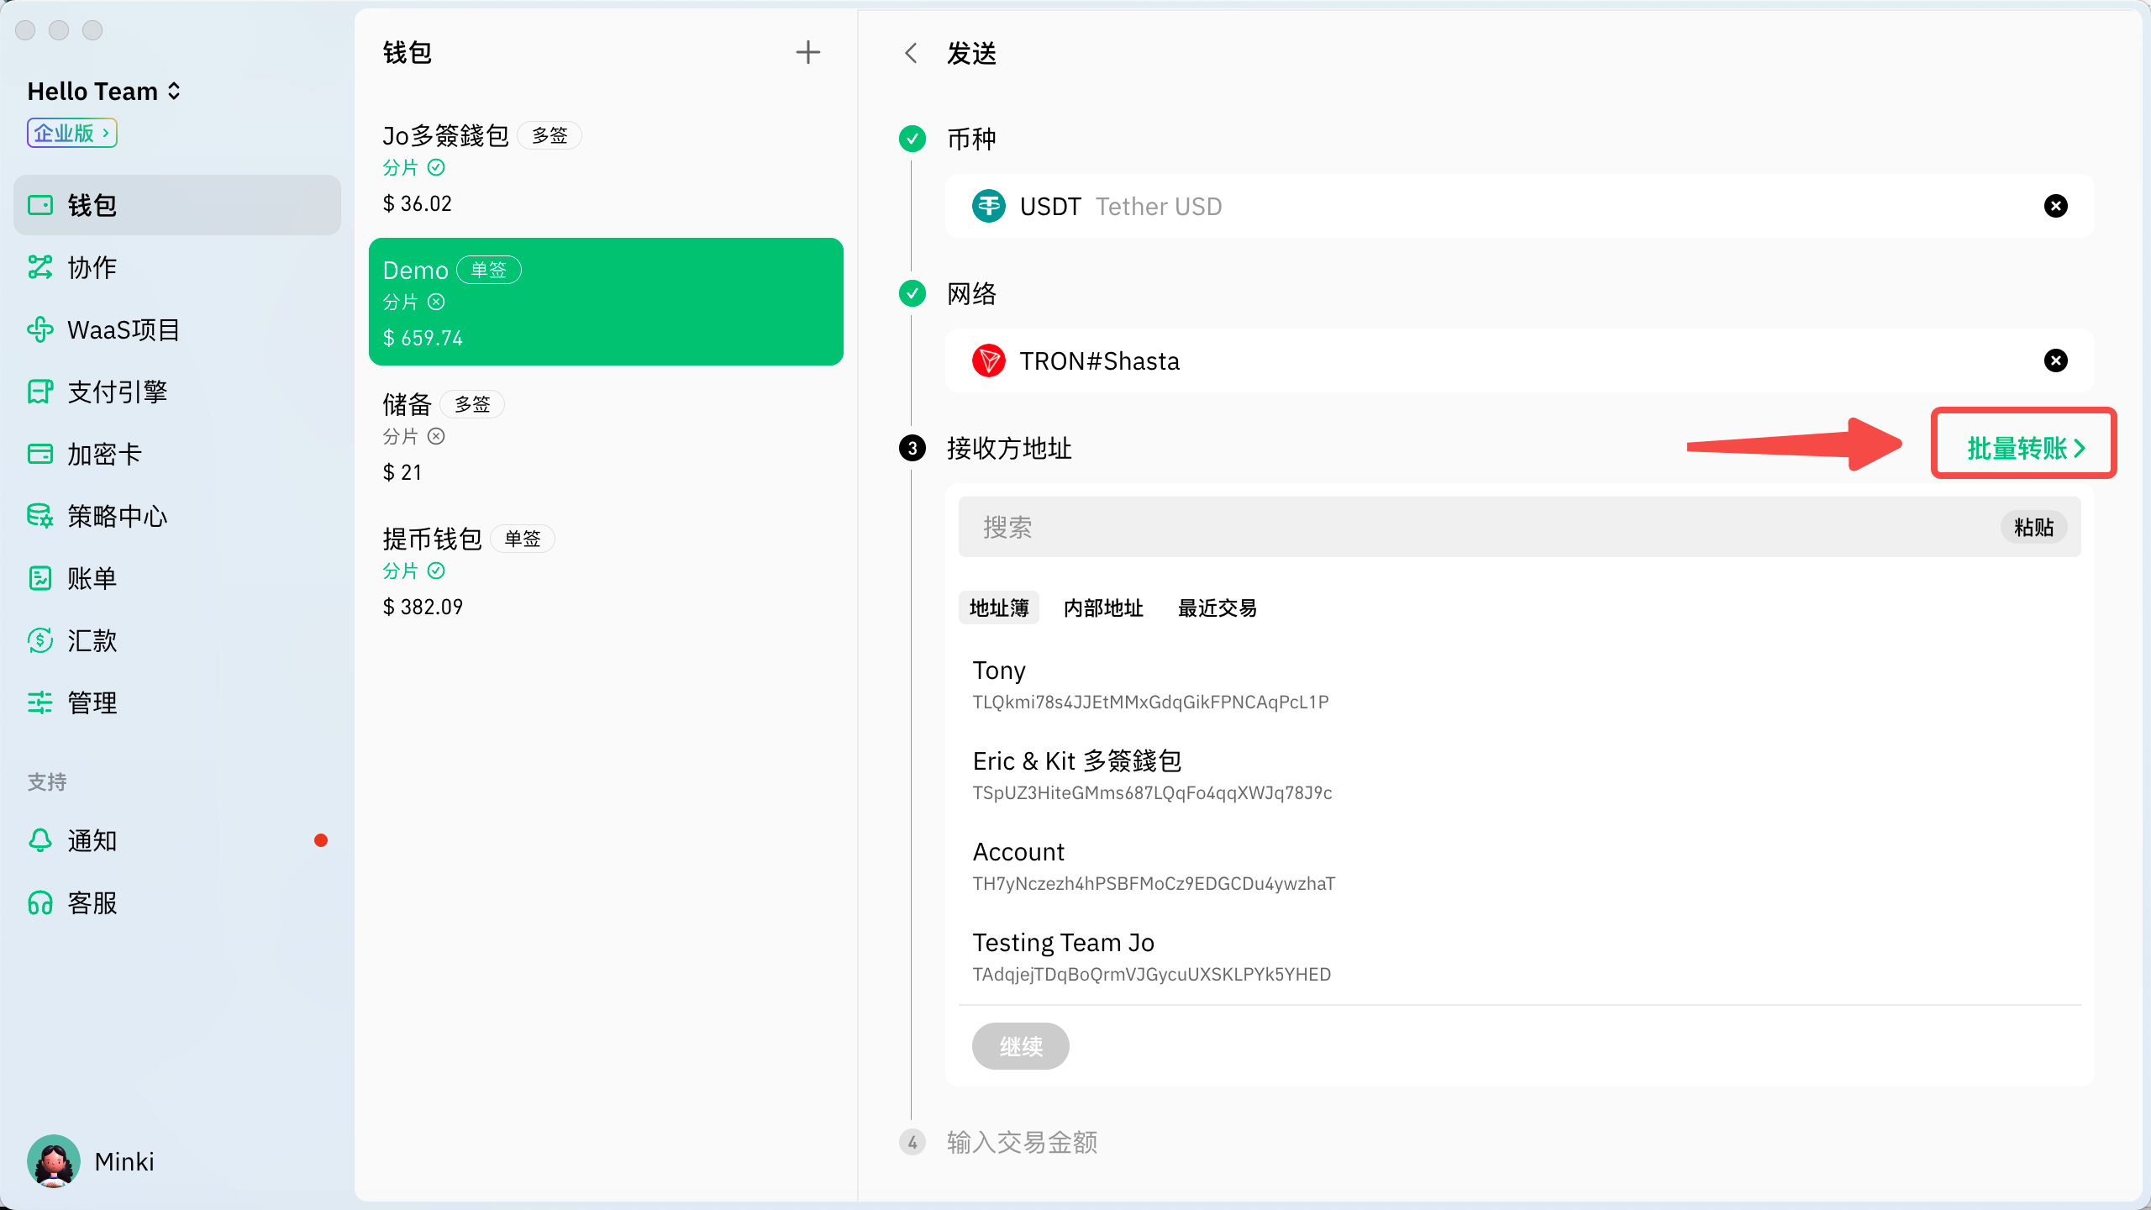This screenshot has height=1210, width=2151.
Task: Click the plus icon to add a wallet
Action: click(x=807, y=52)
